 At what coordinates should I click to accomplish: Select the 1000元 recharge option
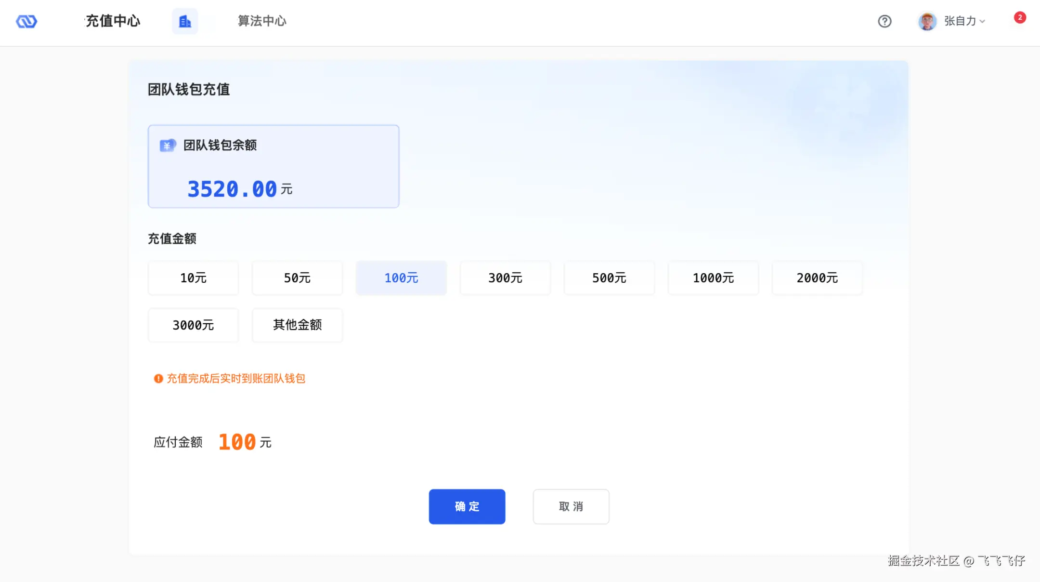click(713, 278)
